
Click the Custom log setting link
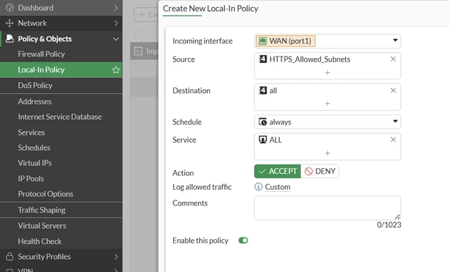277,187
